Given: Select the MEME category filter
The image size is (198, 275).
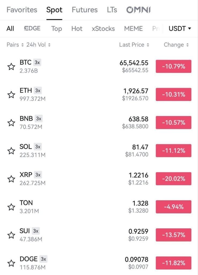Looking at the screenshot, I should [x=133, y=28].
